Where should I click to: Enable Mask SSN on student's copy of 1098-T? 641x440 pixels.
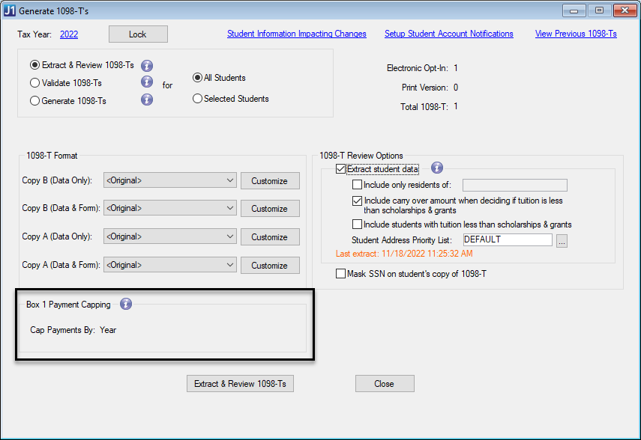(x=341, y=273)
